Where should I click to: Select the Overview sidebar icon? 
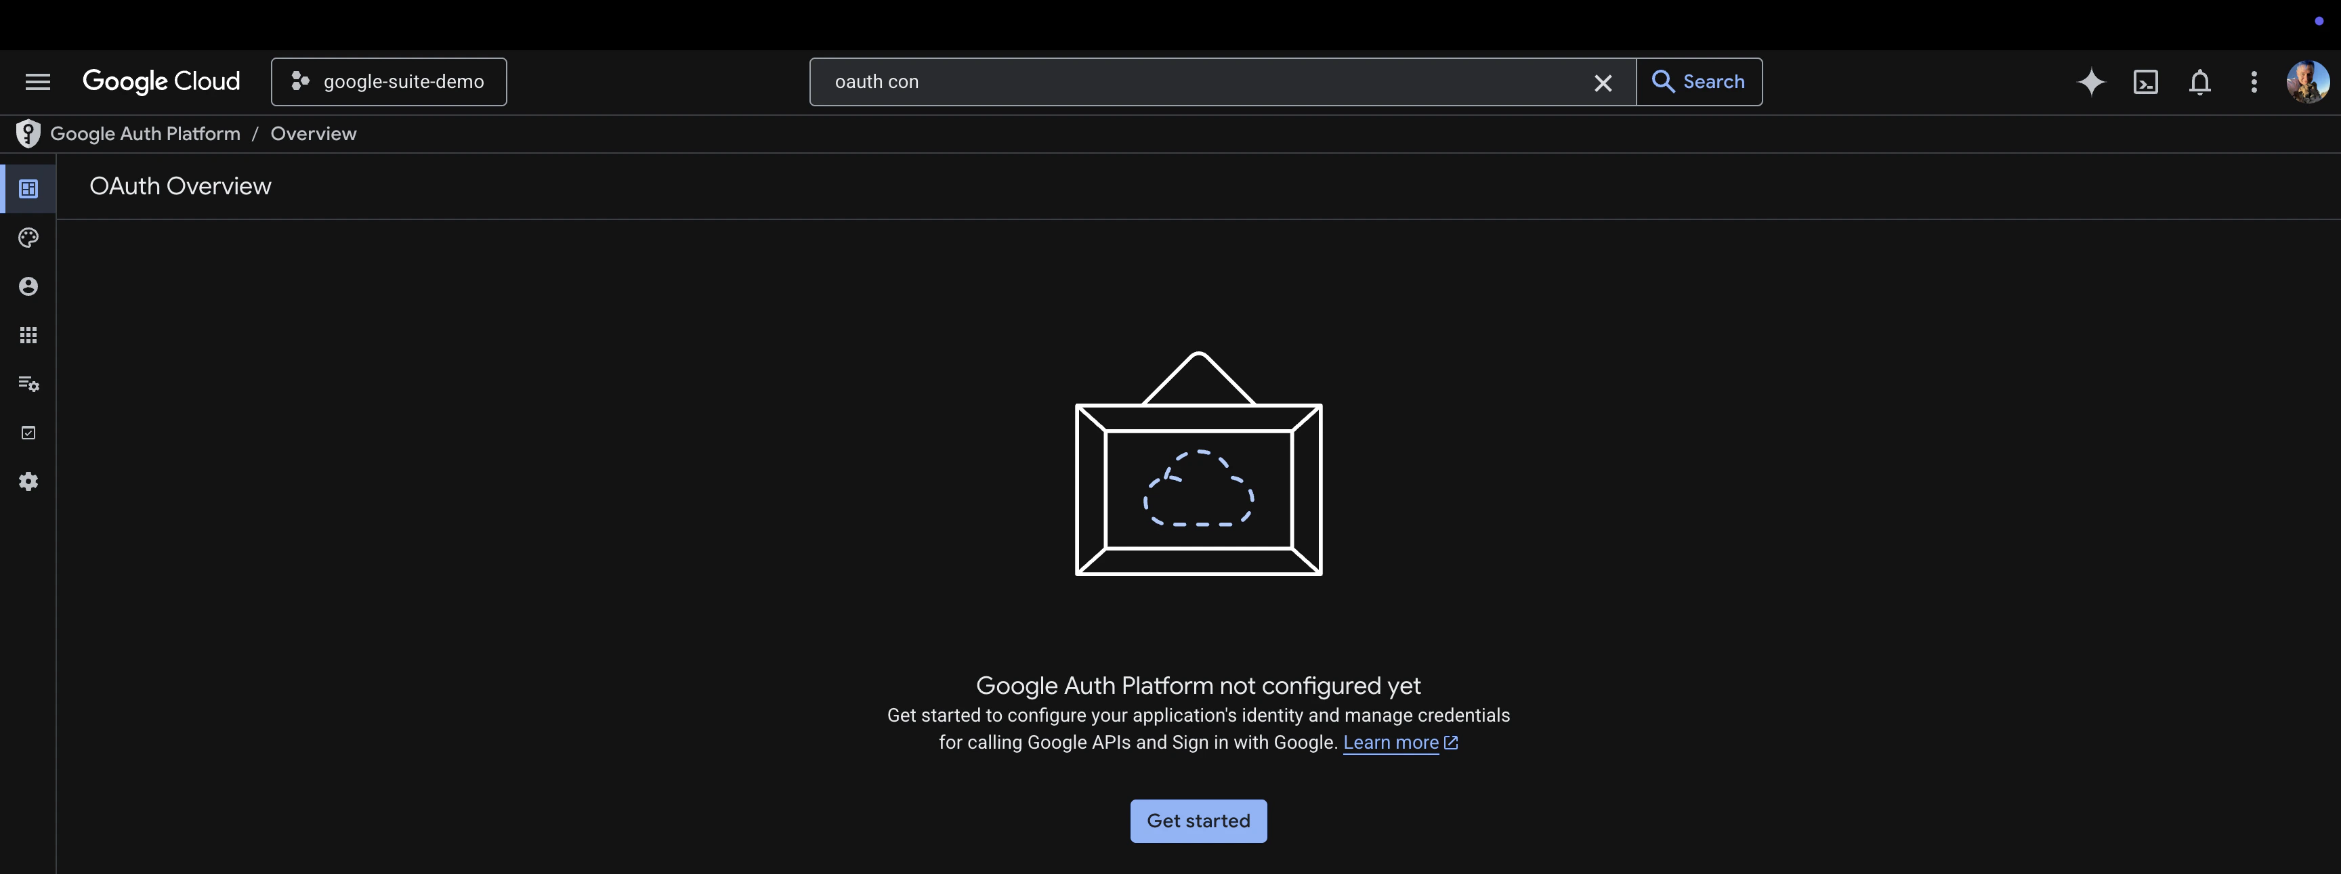(x=28, y=189)
